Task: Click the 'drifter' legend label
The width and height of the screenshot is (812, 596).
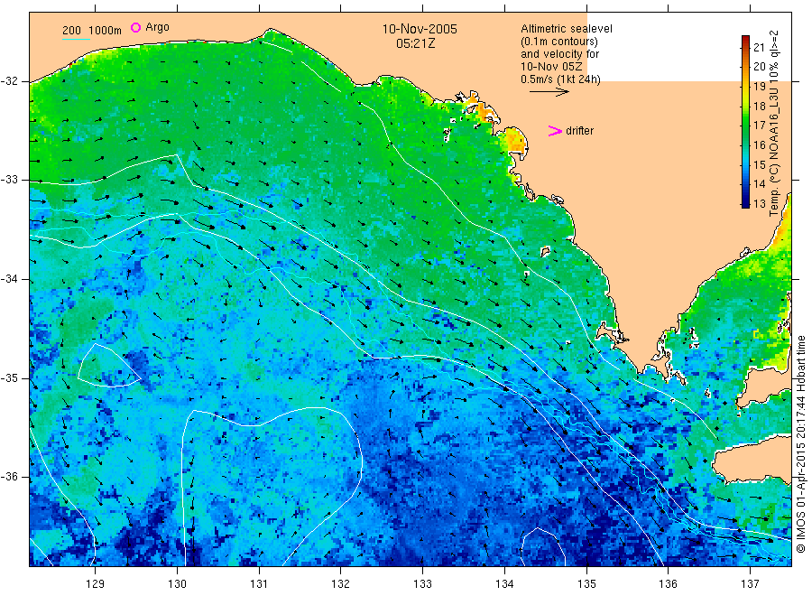Action: (579, 131)
